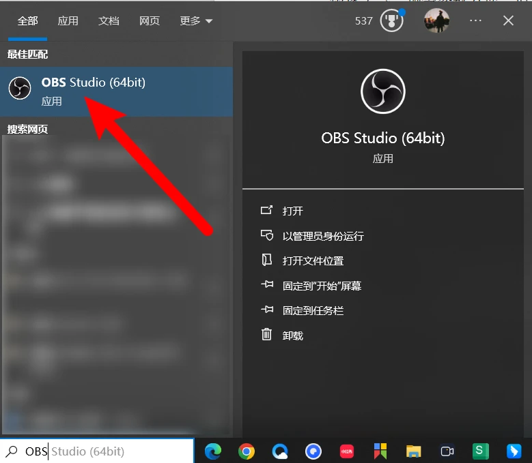Viewport: 532px width, 463px height.
Task: Open File Explorer from the taskbar
Action: click(x=414, y=451)
